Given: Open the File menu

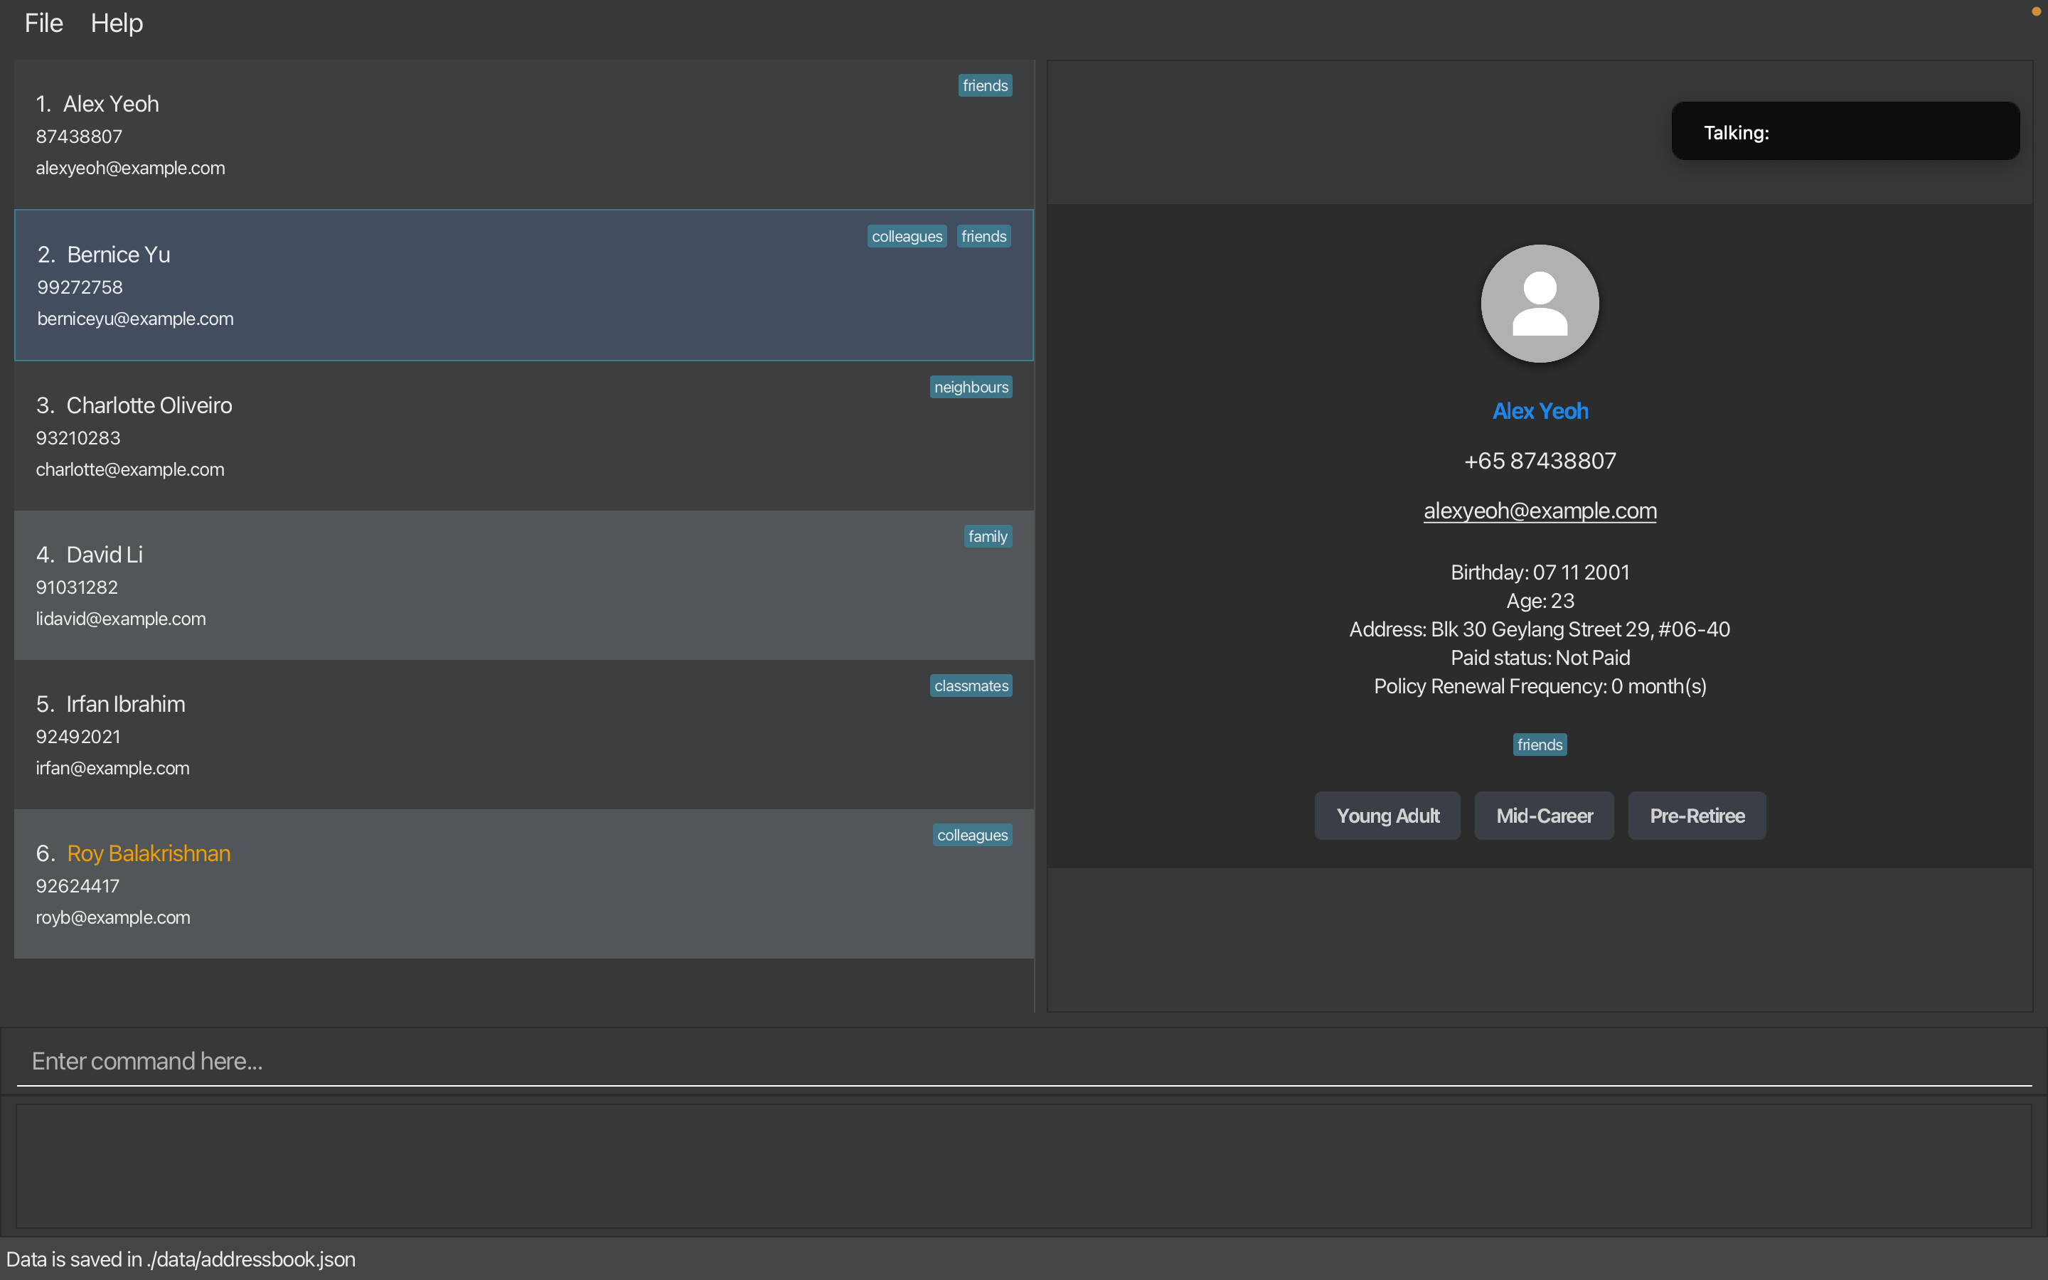Looking at the screenshot, I should 43,23.
